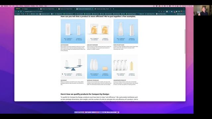Click the 'How can you tell' heading
Viewport: 212px width, 119px height.
click(x=98, y=17)
